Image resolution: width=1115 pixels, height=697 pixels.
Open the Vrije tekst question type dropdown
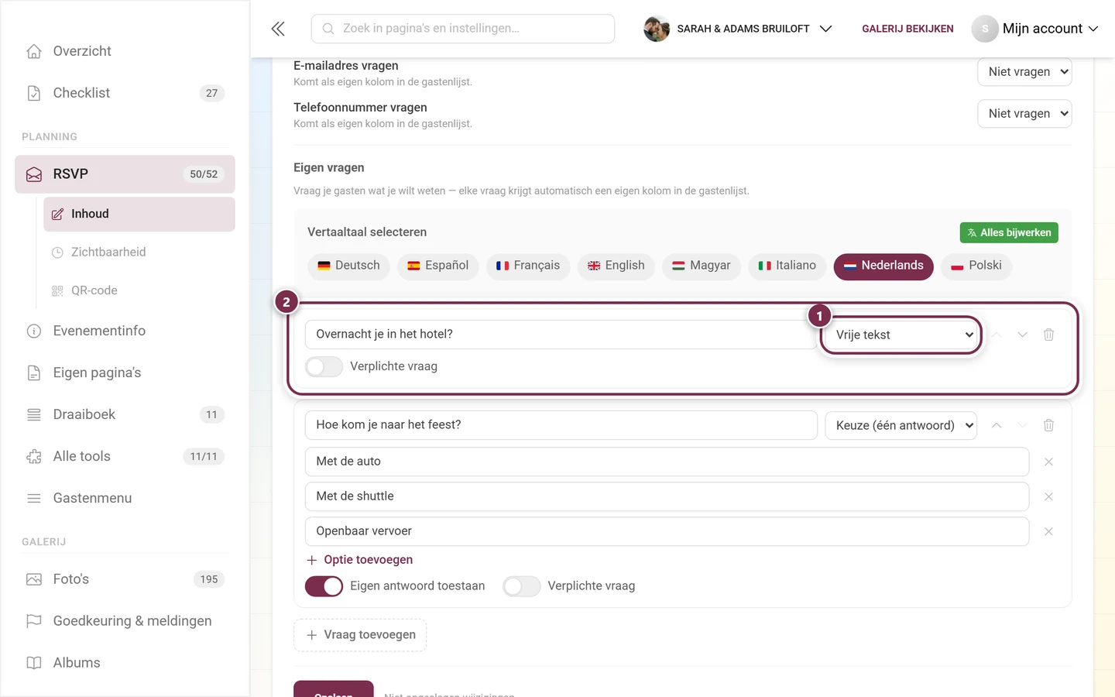(901, 335)
